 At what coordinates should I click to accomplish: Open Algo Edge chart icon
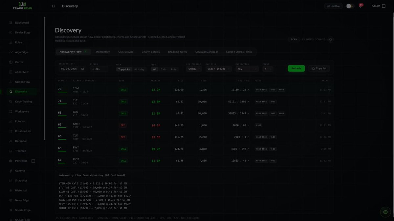(11, 52)
